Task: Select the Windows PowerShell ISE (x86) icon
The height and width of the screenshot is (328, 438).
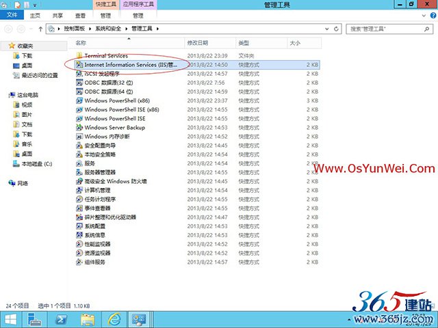Action: (x=79, y=109)
